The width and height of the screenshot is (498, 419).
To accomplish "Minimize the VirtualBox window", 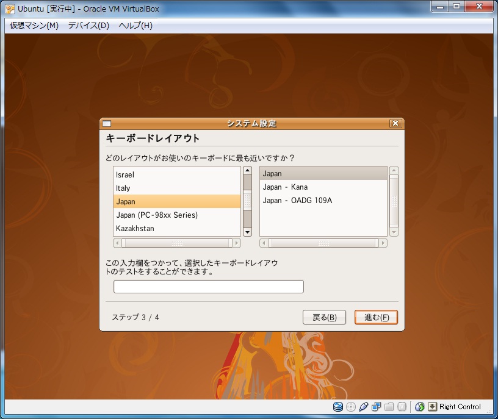I will (x=440, y=6).
